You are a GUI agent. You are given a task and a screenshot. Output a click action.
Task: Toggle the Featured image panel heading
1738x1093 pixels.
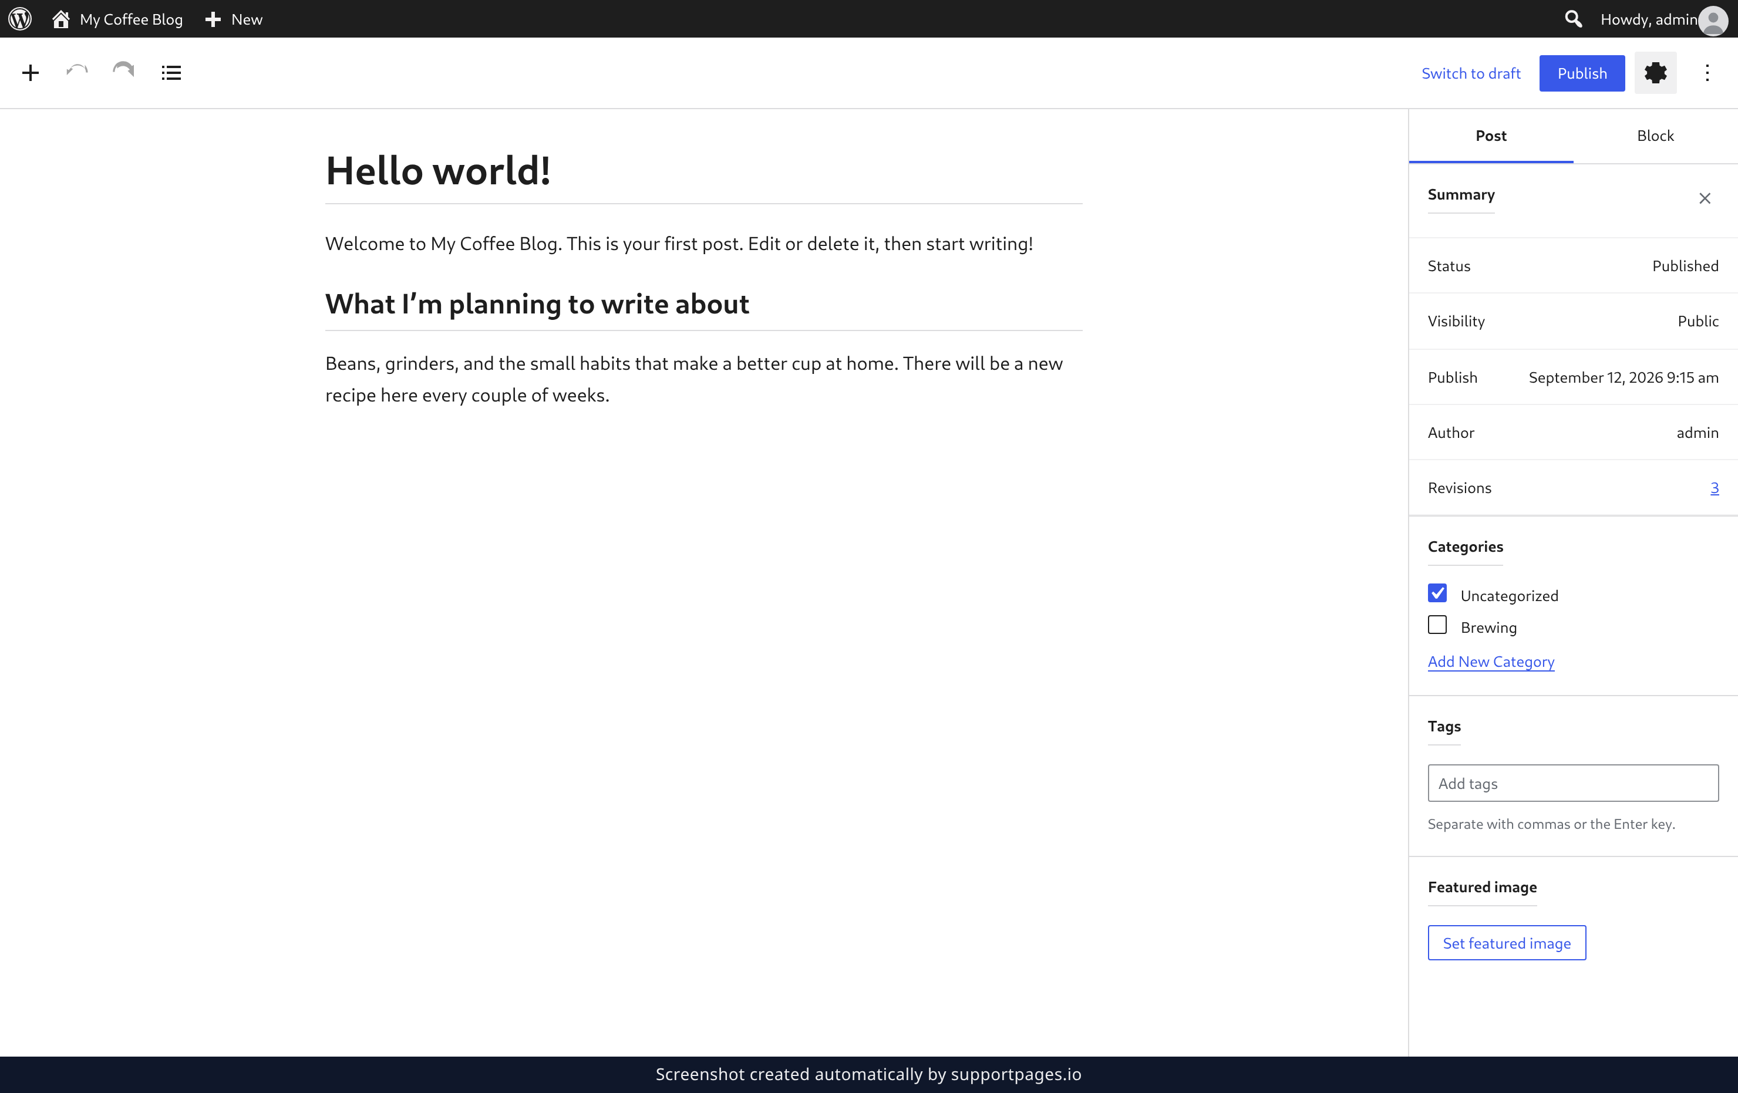point(1482,888)
